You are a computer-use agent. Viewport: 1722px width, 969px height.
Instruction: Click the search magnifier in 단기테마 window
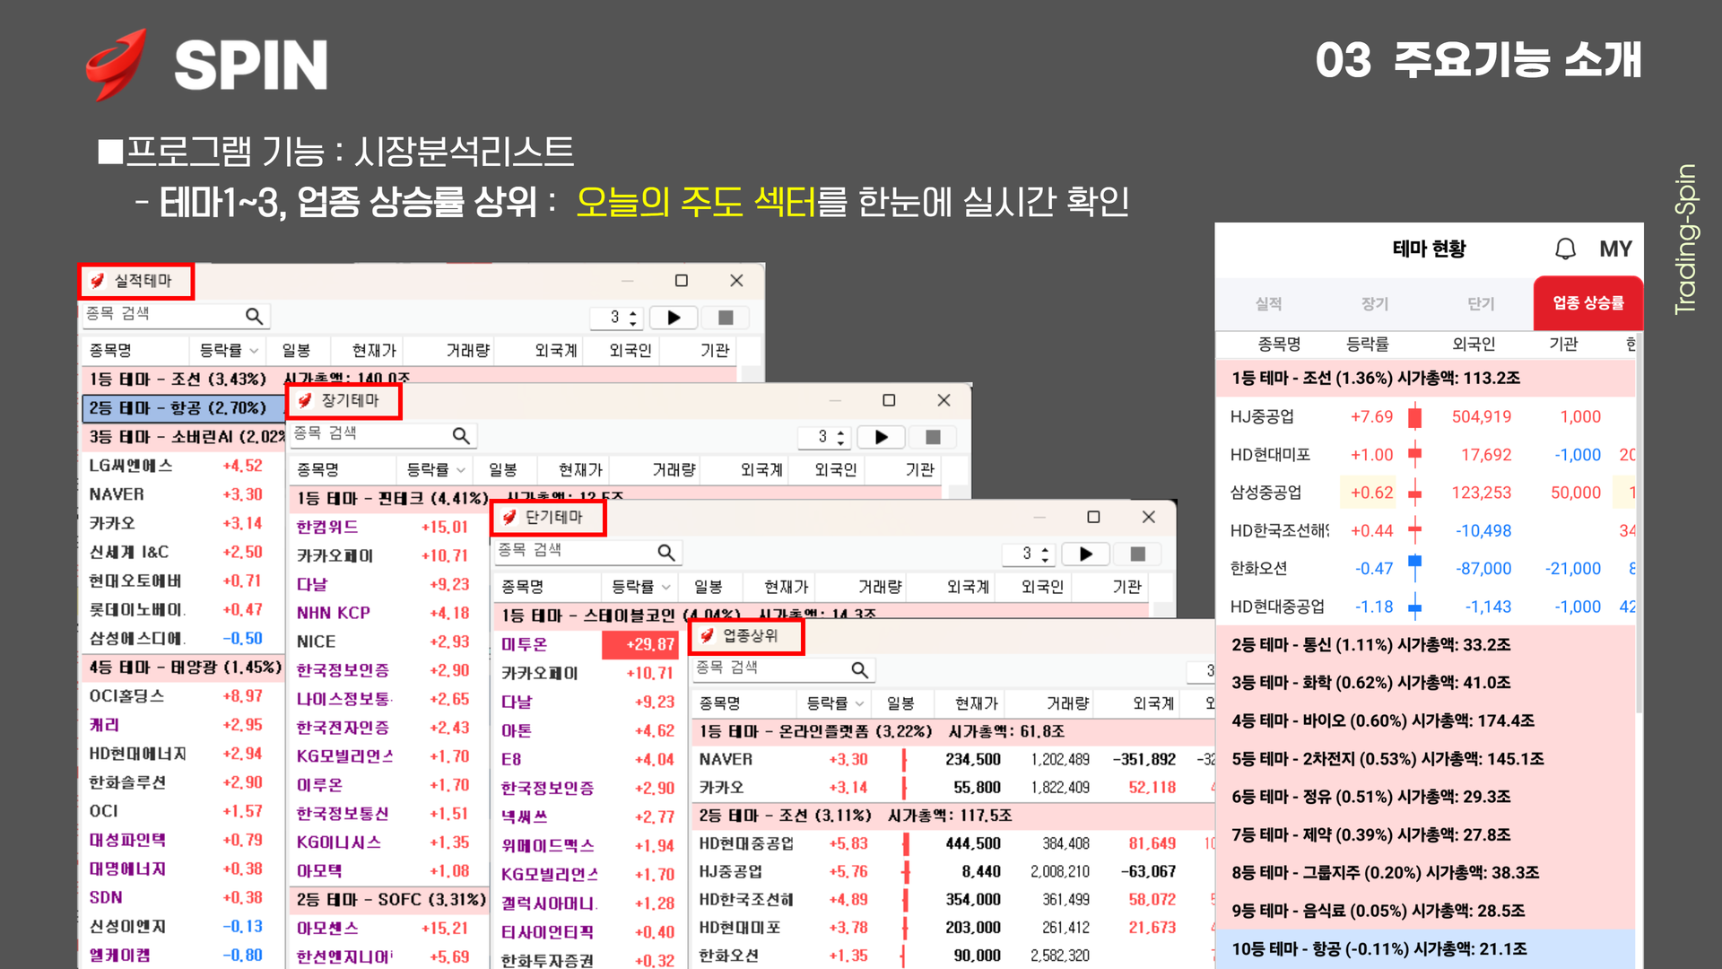[665, 553]
